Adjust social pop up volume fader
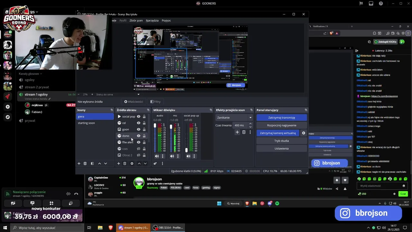 tap(186, 150)
